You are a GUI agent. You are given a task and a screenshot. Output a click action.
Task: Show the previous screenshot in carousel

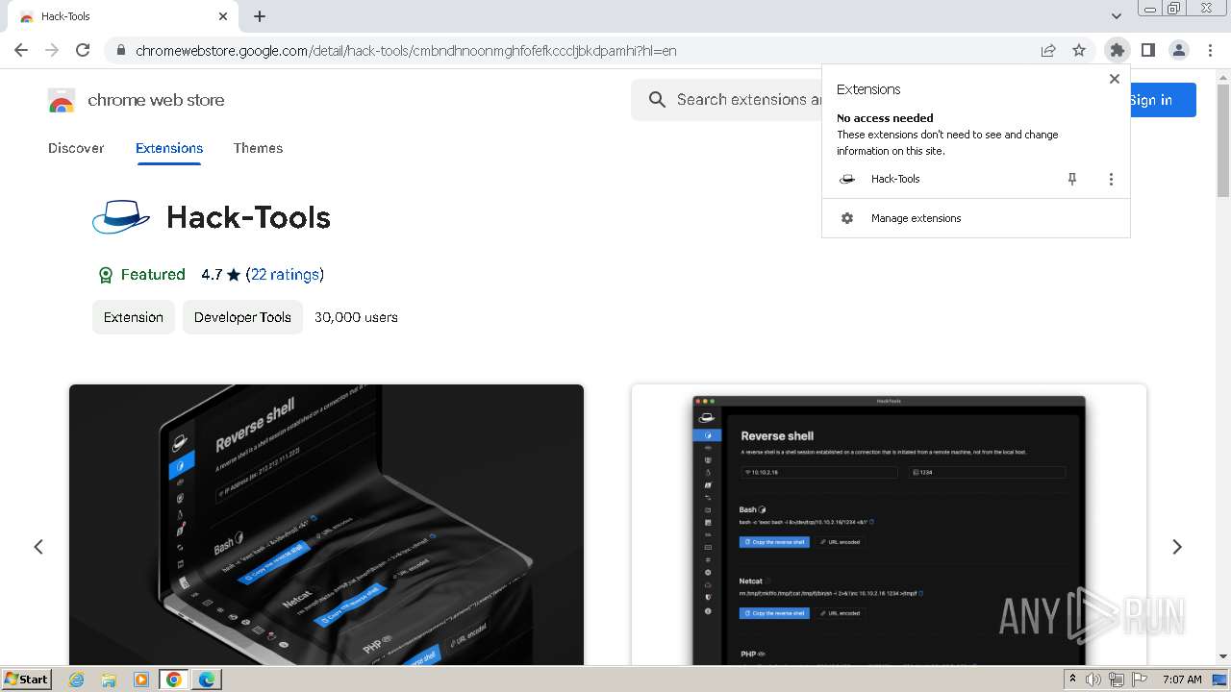[x=38, y=547]
